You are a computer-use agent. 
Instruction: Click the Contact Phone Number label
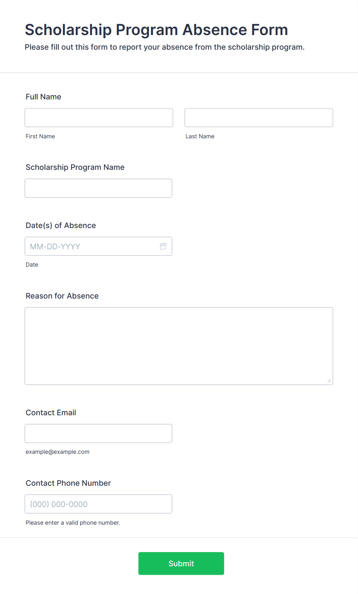coord(68,483)
